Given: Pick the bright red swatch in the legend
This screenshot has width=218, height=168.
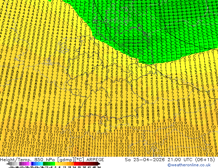Looking at the screenshot, I should [75, 164].
